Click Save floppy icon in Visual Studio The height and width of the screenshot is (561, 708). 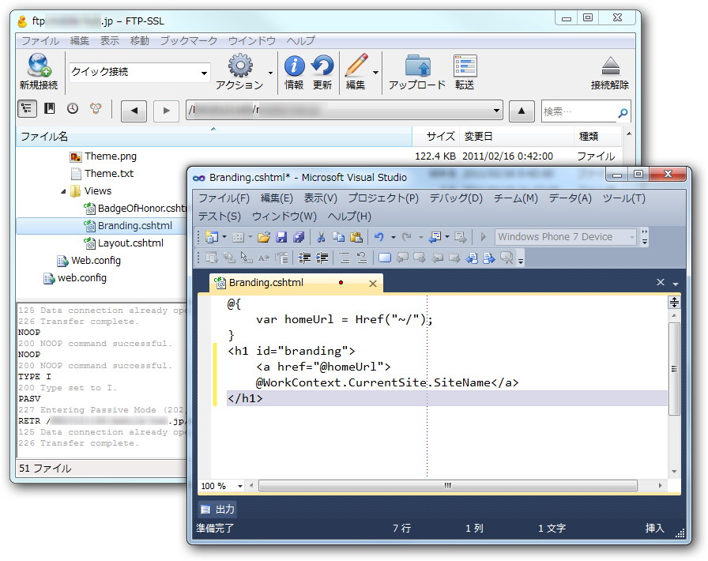tap(281, 237)
